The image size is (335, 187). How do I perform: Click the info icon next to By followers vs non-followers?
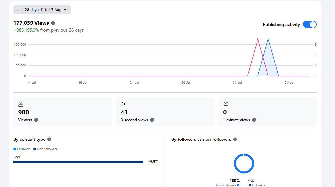coord(235,139)
